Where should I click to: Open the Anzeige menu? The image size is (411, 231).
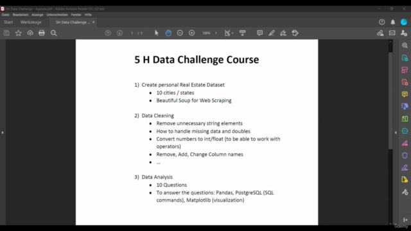coord(37,15)
